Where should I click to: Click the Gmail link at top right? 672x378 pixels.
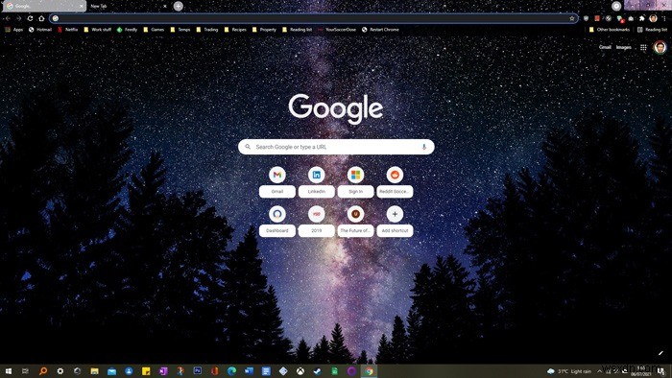(605, 47)
